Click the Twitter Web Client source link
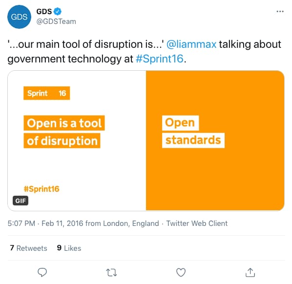This screenshot has height=284, width=292. (x=197, y=223)
